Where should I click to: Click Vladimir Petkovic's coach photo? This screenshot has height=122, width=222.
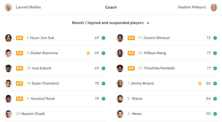coord(214,7)
